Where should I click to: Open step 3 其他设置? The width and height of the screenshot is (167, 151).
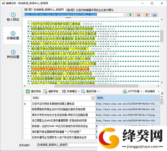coord(13,54)
